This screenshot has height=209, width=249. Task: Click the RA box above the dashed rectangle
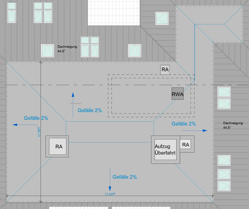165,69
